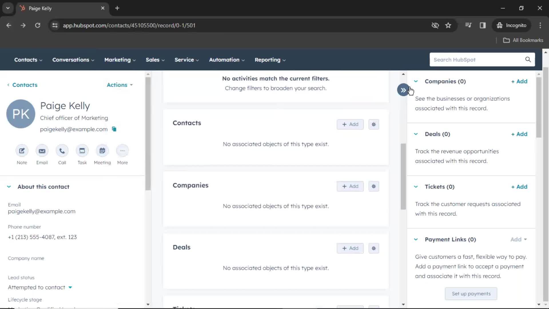This screenshot has width=549, height=309.
Task: Click the Note icon to add note
Action: (22, 150)
